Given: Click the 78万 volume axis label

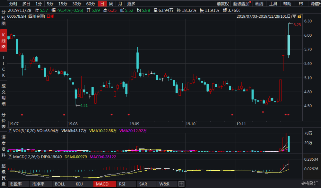Looking at the screenshot, I should pos(308,133).
